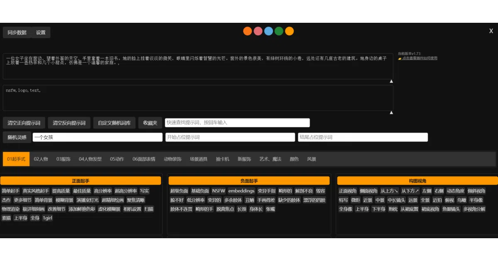
Task: Open the 动物装饰 tab
Action: [x=173, y=159]
